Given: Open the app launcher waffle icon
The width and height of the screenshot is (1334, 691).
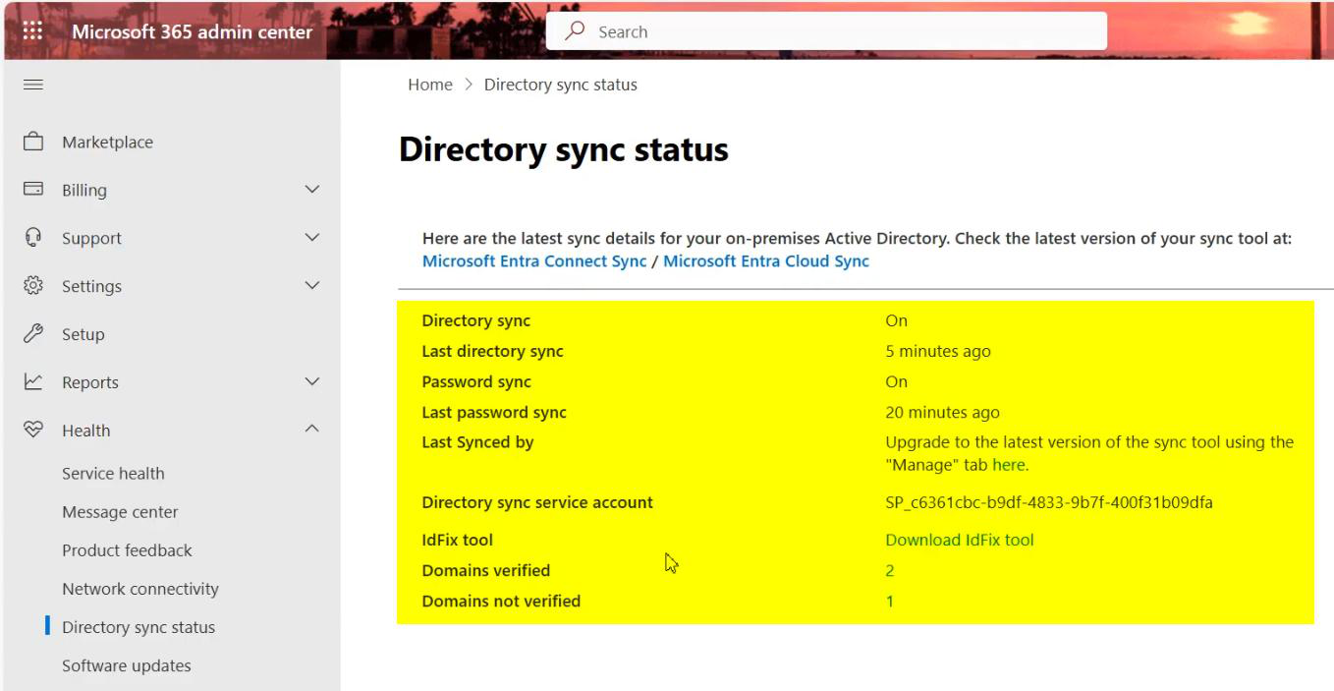Looking at the screenshot, I should point(32,31).
